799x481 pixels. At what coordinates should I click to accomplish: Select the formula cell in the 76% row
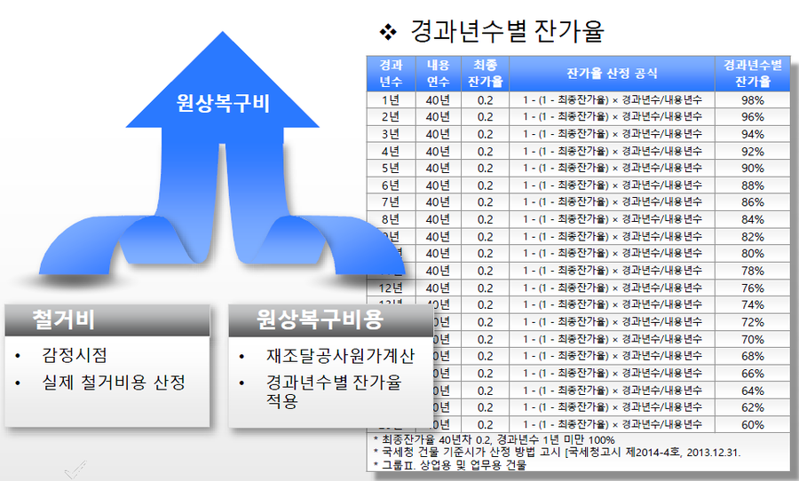[x=612, y=288]
